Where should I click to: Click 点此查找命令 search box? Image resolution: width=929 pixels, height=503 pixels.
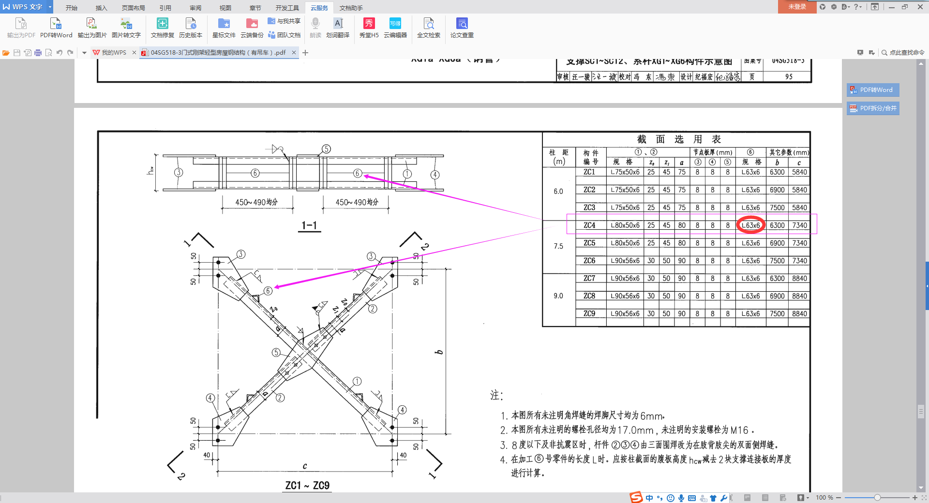(x=903, y=53)
